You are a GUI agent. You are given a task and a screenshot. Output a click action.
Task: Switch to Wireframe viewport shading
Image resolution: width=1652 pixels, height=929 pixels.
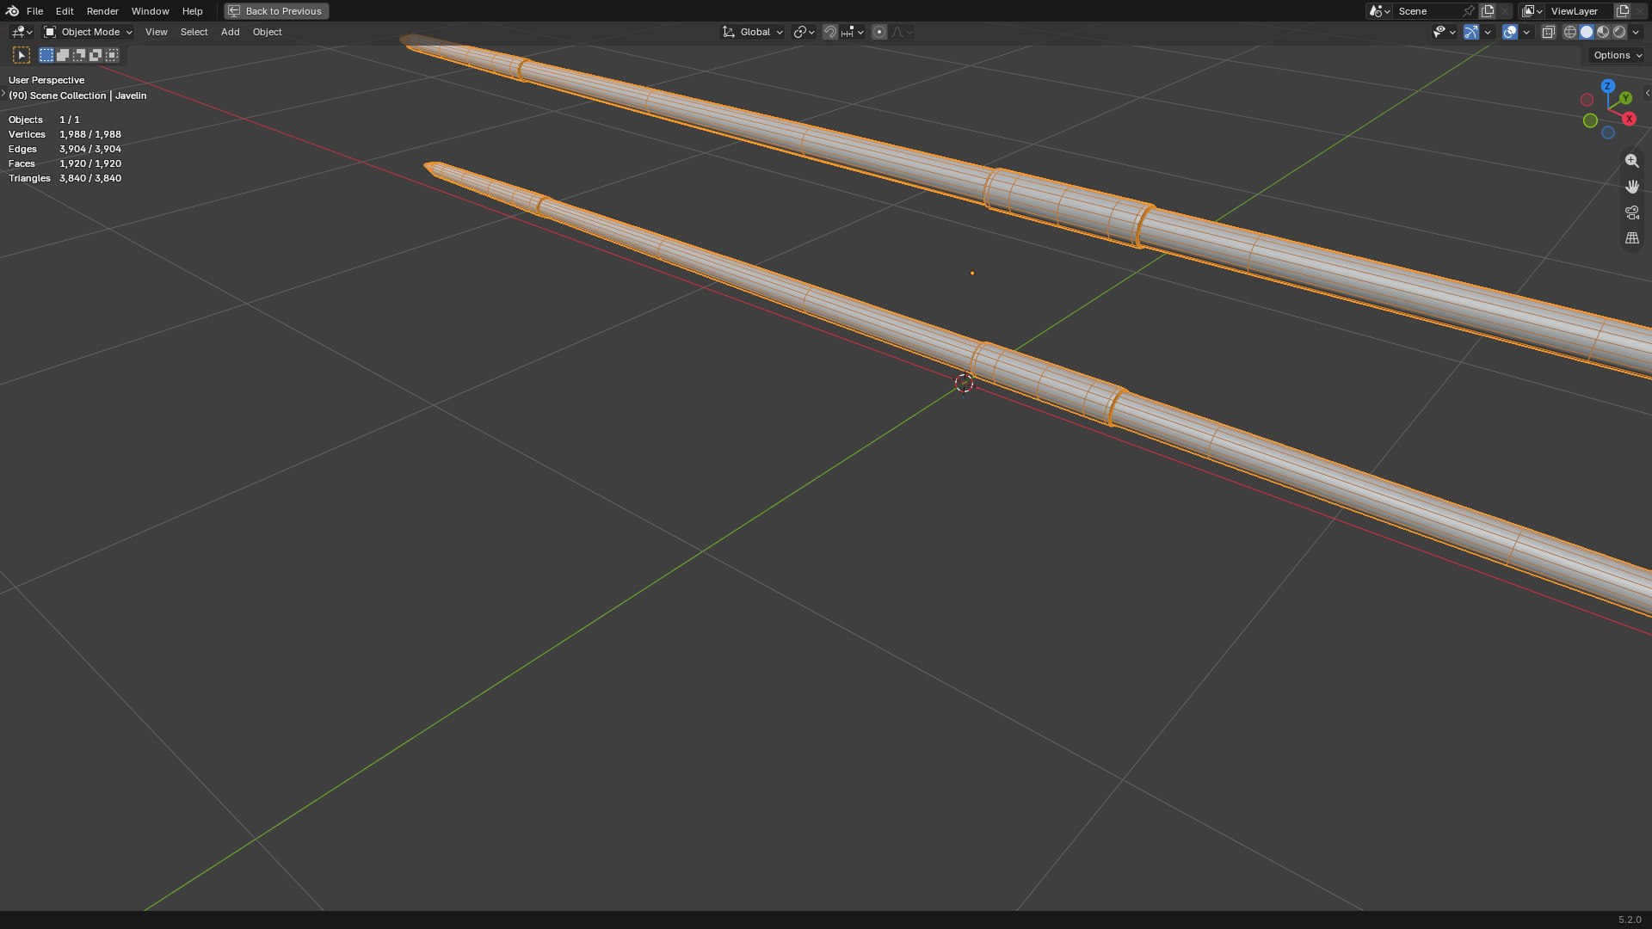pos(1570,32)
